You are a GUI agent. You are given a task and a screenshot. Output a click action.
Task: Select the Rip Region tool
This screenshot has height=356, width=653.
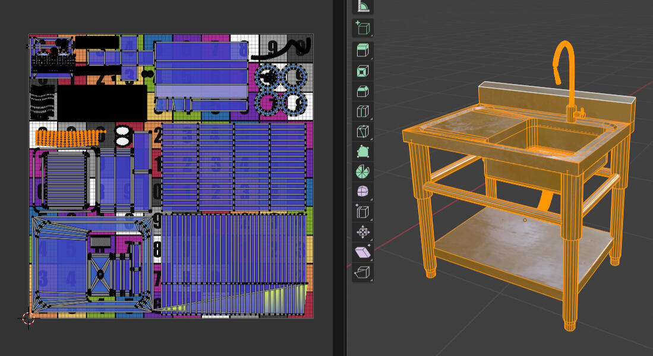pyautogui.click(x=362, y=272)
